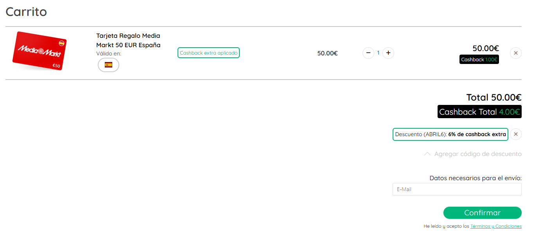Click the unit price 50.00€
Screen dimensions: 533x234
[327, 53]
